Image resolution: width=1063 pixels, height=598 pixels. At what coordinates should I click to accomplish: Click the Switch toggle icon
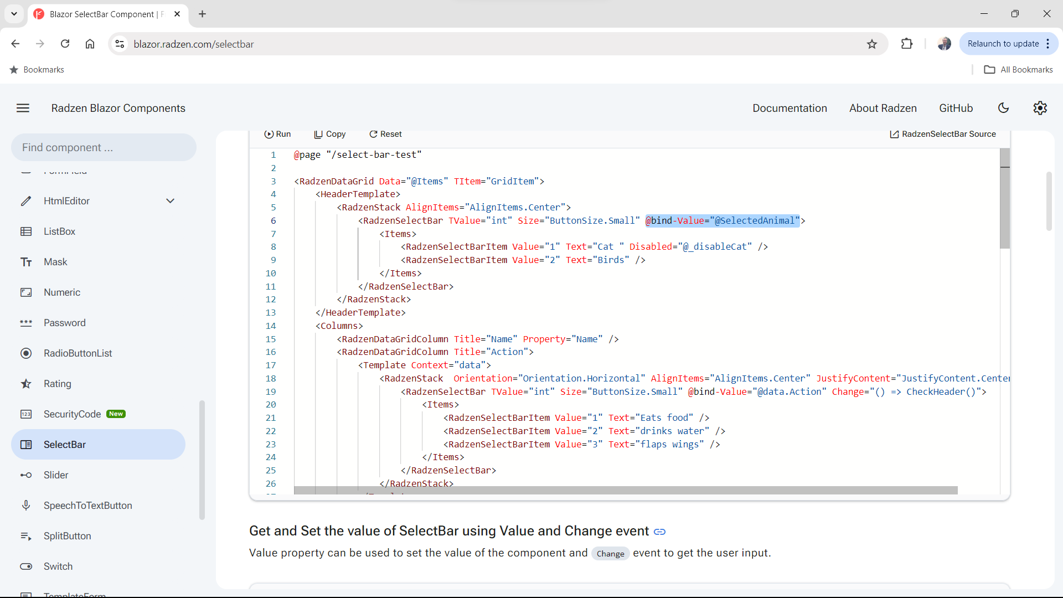click(x=26, y=566)
